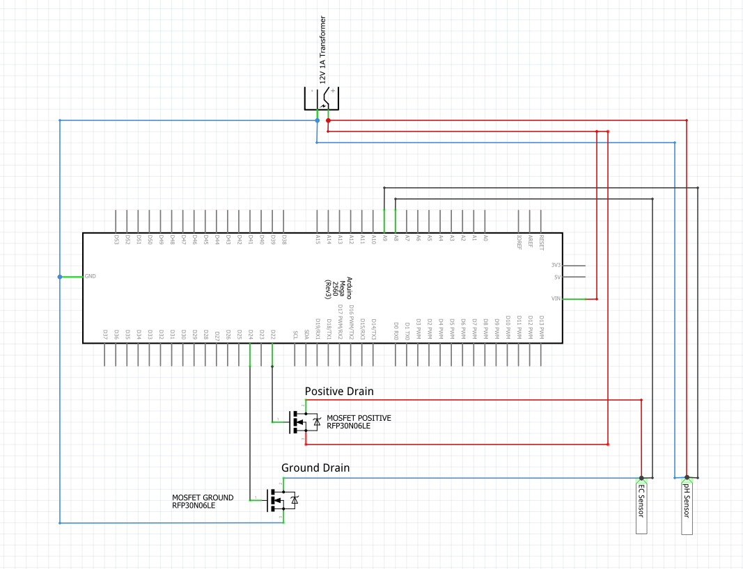Click the junction dot atop pH Sensor
This screenshot has height=569, width=743.
pos(687,477)
